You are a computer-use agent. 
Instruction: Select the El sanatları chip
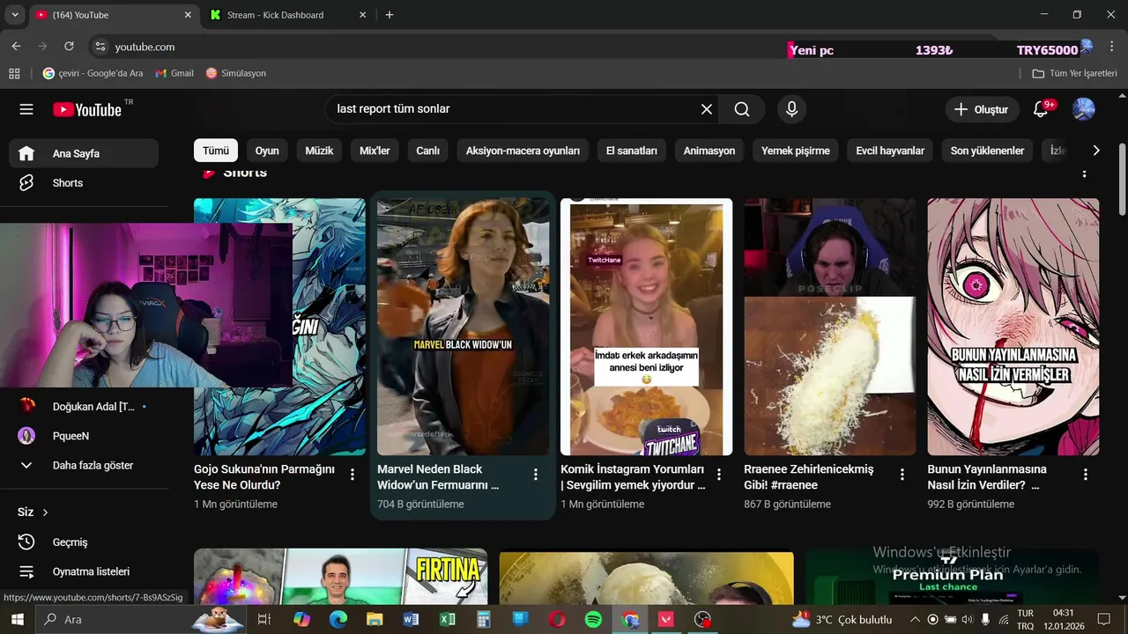pos(632,151)
